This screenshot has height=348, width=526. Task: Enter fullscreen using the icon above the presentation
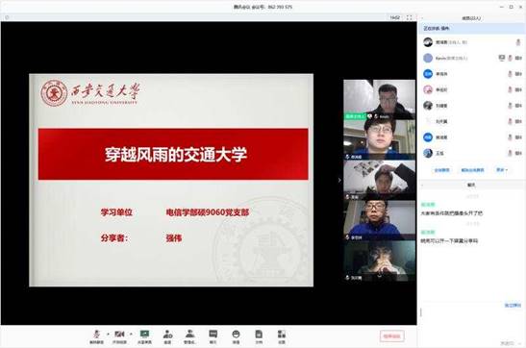click(x=410, y=17)
